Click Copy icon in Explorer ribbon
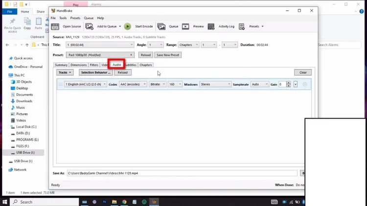 click(27, 23)
